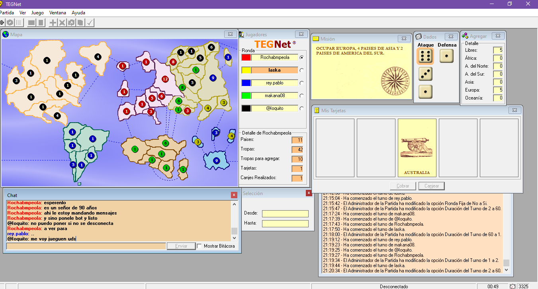
Task: Click the cards toolbar icon
Action: 80,23
